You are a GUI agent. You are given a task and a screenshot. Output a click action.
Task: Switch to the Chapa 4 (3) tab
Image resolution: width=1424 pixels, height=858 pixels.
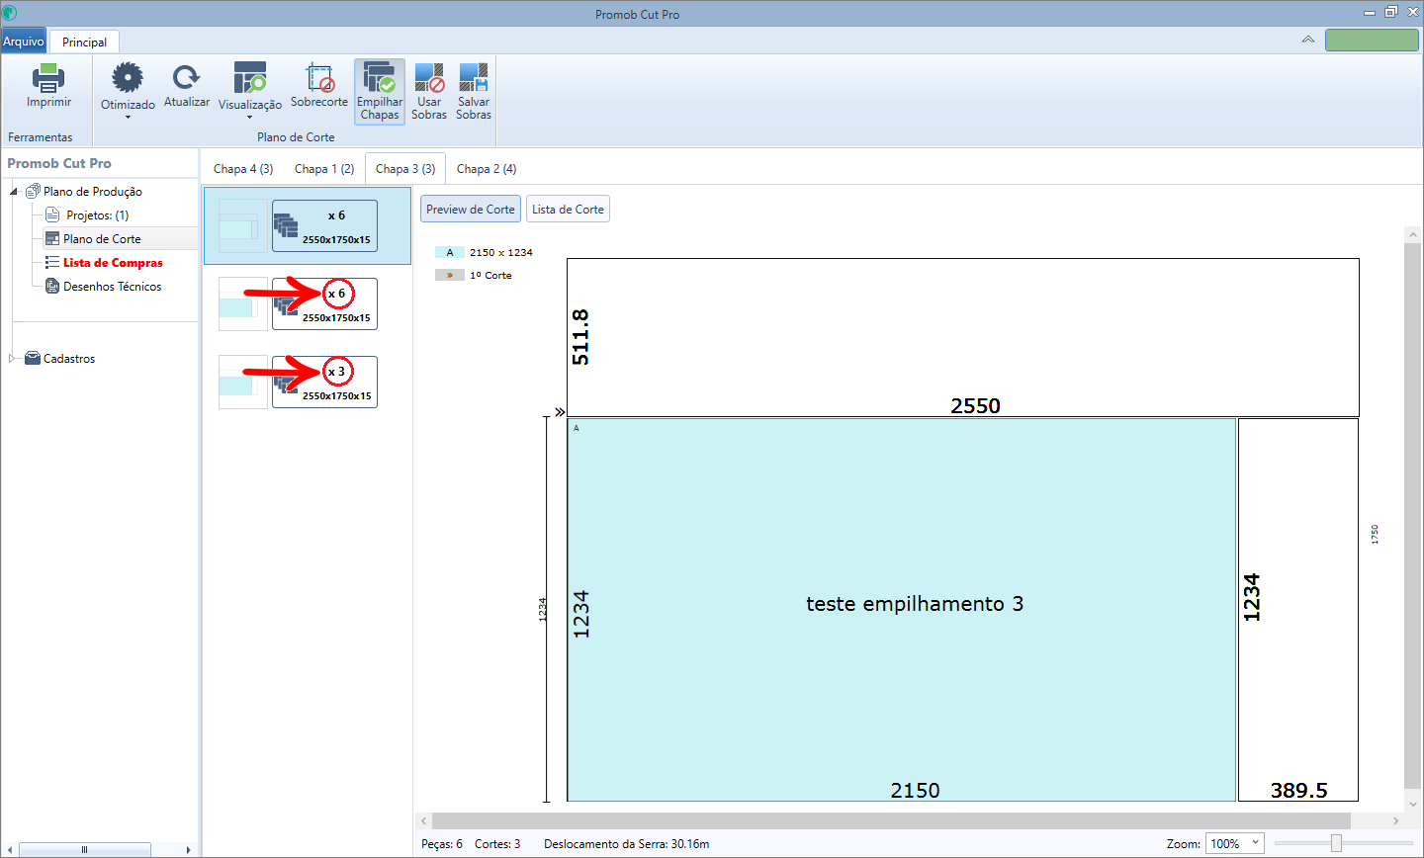pos(243,169)
